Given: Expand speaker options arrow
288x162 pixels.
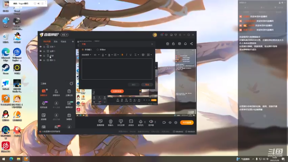Looking at the screenshot, I should pyautogui.click(x=155, y=122).
